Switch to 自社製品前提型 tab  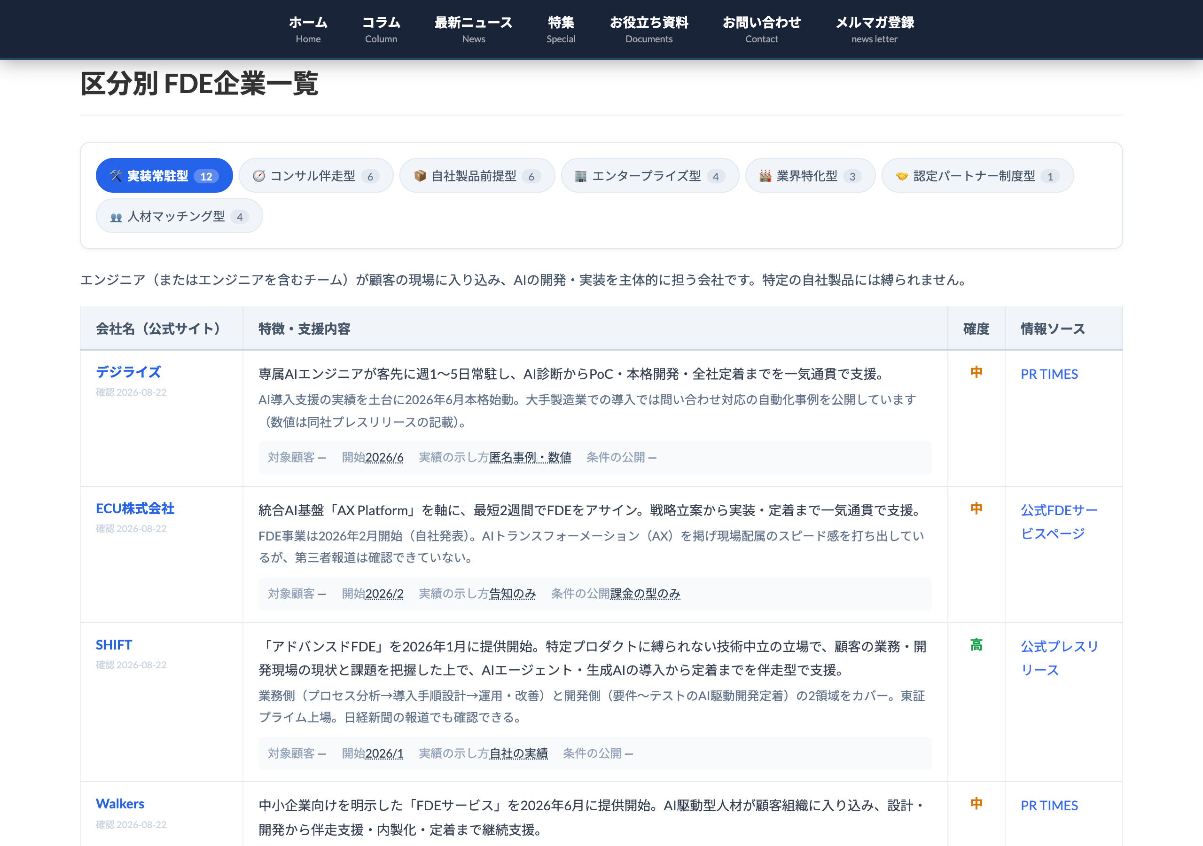477,176
